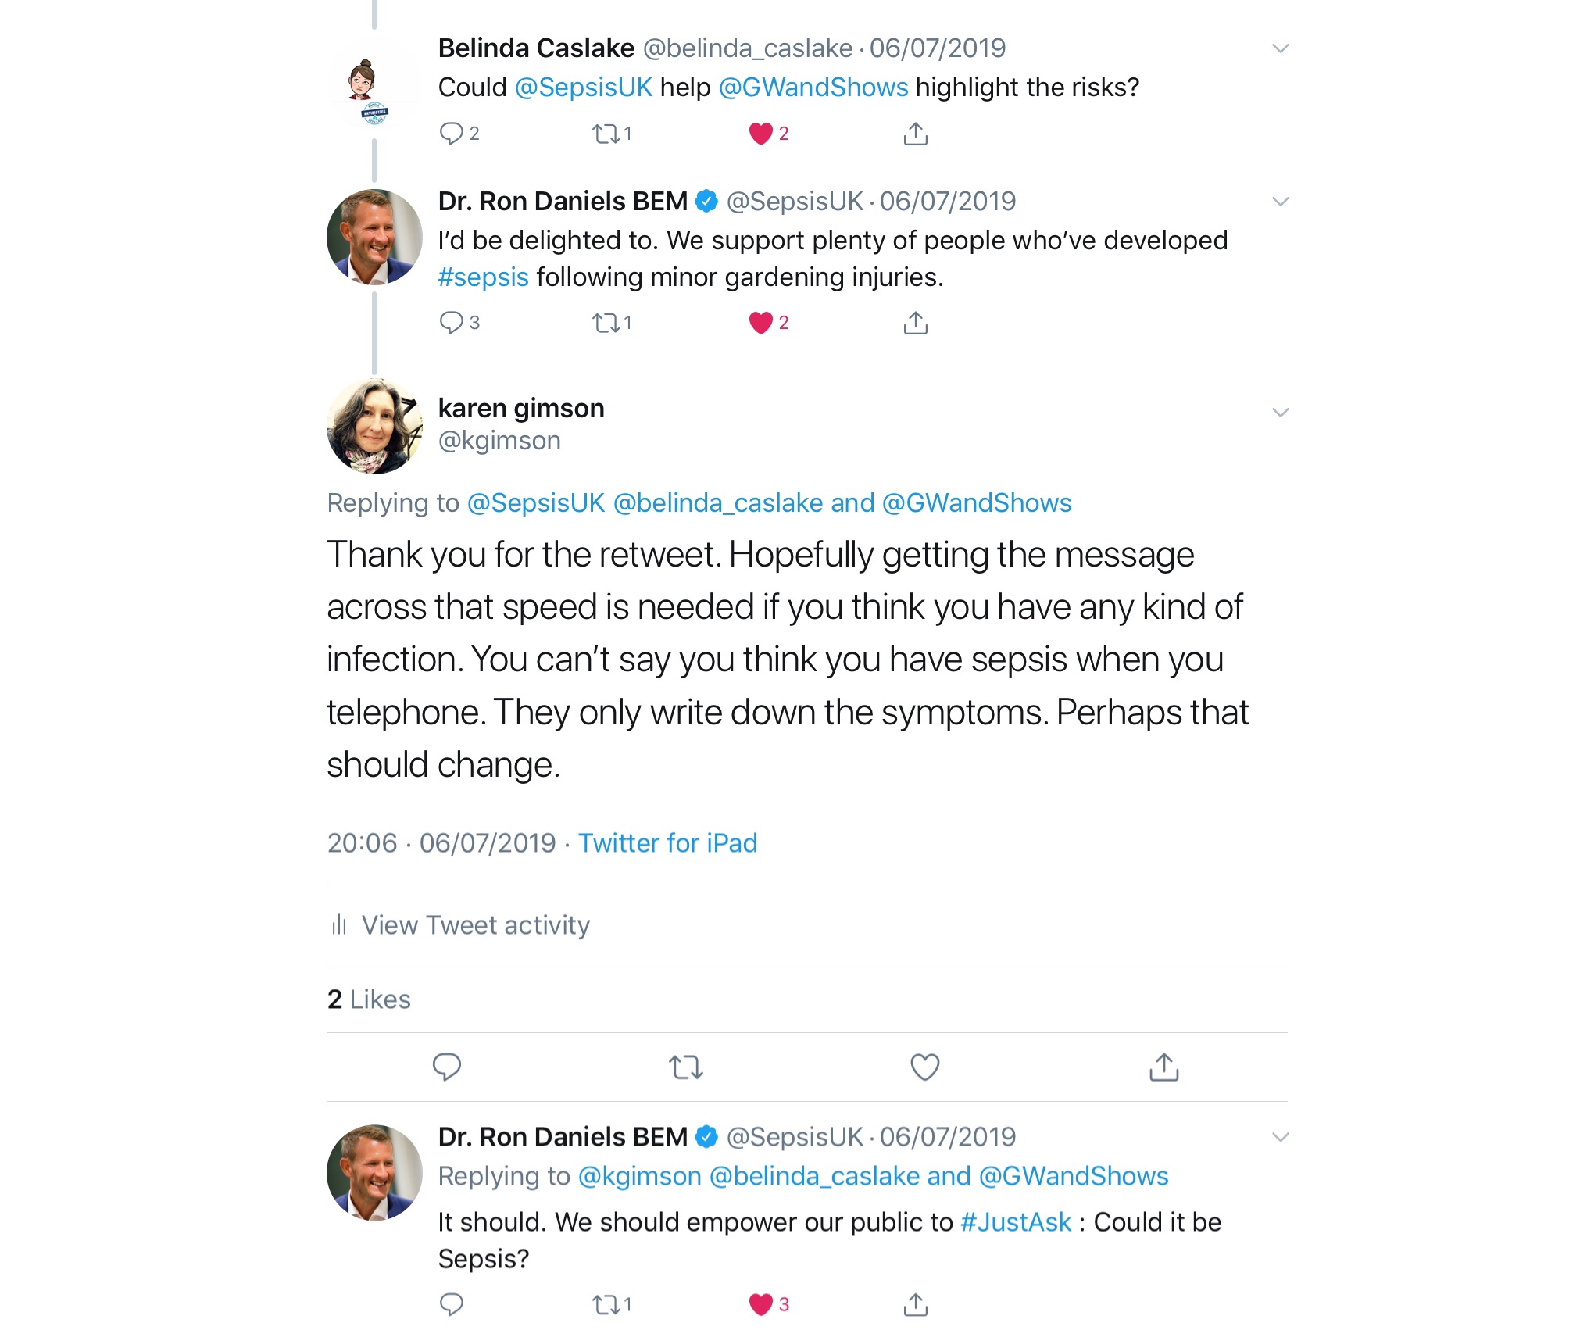View the 2 Likes list
1587x1330 pixels.
pyautogui.click(x=369, y=999)
